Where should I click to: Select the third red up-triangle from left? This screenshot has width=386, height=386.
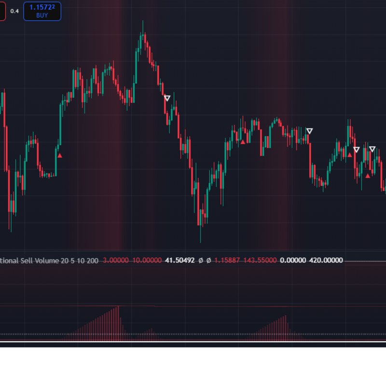350,155
